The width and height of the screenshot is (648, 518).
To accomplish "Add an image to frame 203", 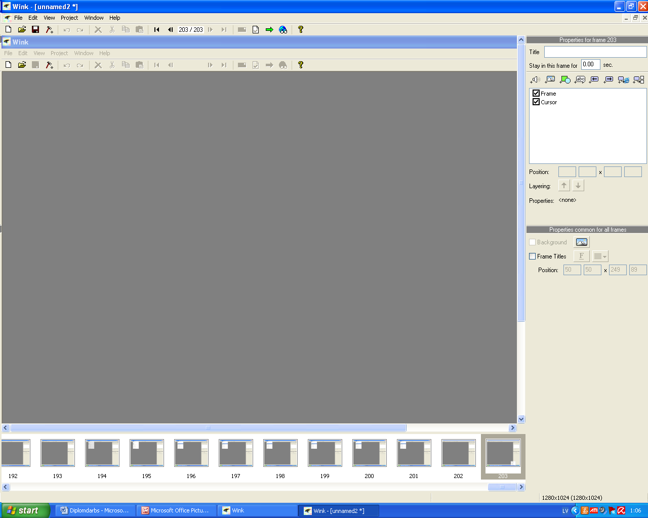I will pyautogui.click(x=550, y=79).
